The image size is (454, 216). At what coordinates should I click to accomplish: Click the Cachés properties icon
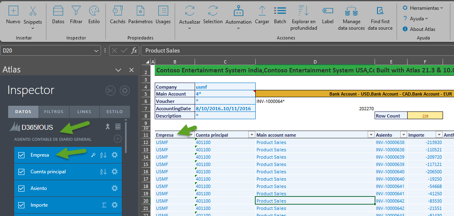[117, 11]
